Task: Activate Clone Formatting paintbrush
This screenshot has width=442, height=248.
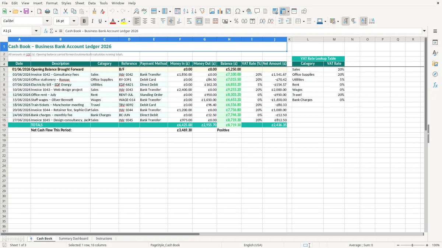Action: tap(95, 11)
